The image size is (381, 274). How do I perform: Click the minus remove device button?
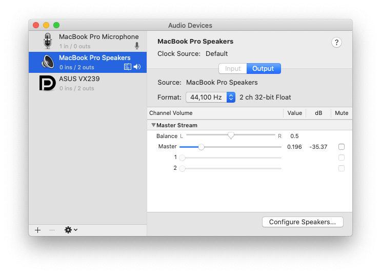(x=52, y=230)
